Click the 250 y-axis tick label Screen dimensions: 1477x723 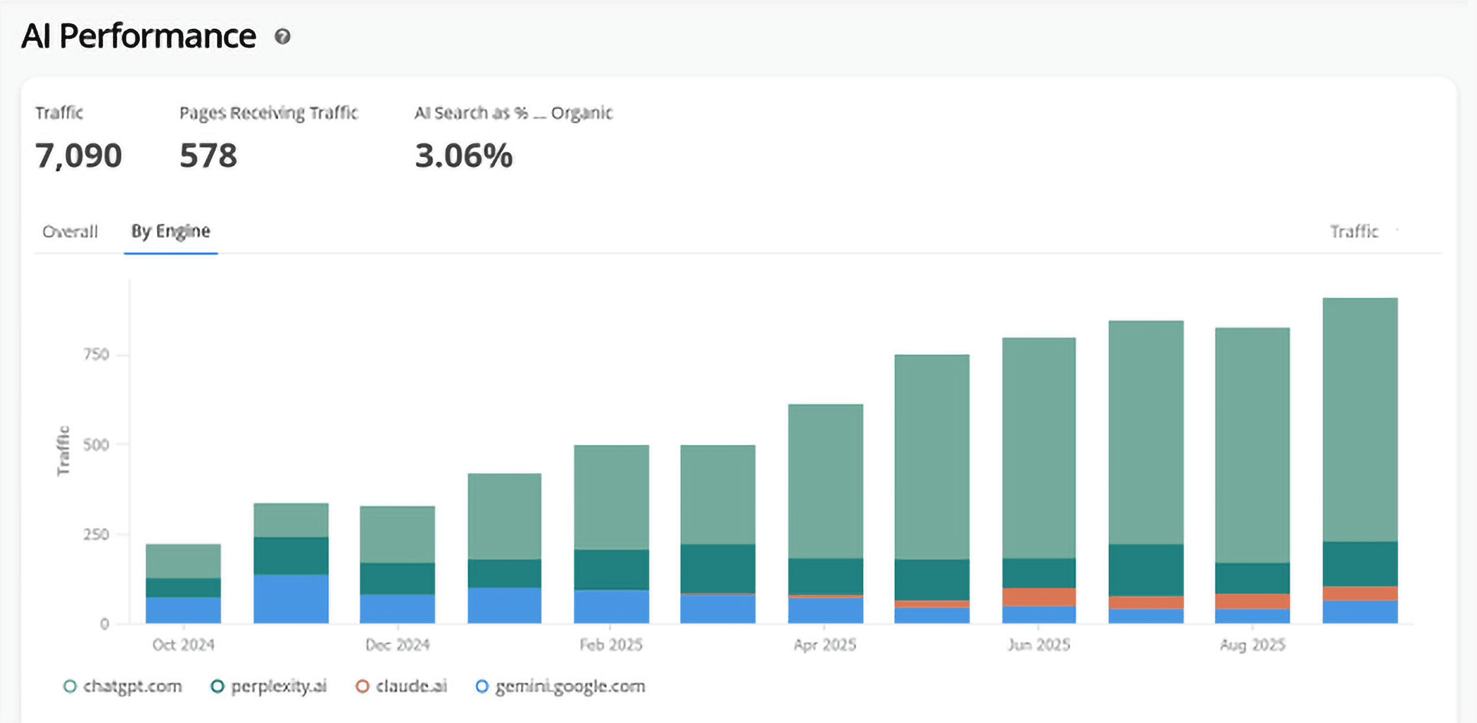pyautogui.click(x=96, y=534)
